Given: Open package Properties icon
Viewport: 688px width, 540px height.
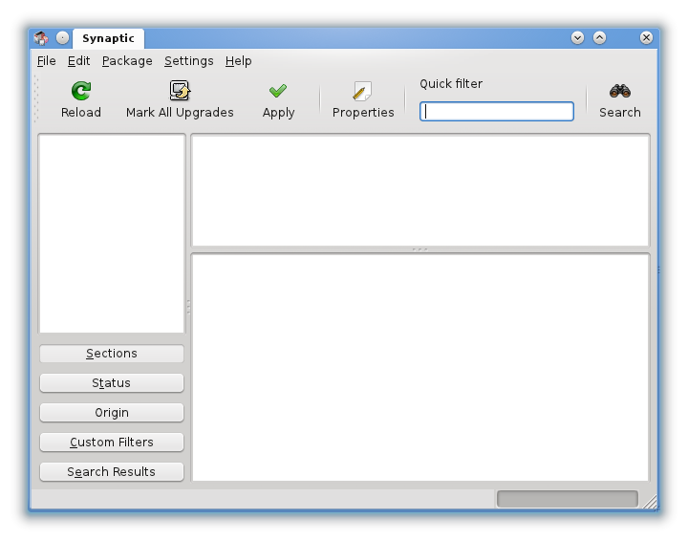Looking at the screenshot, I should 362,91.
